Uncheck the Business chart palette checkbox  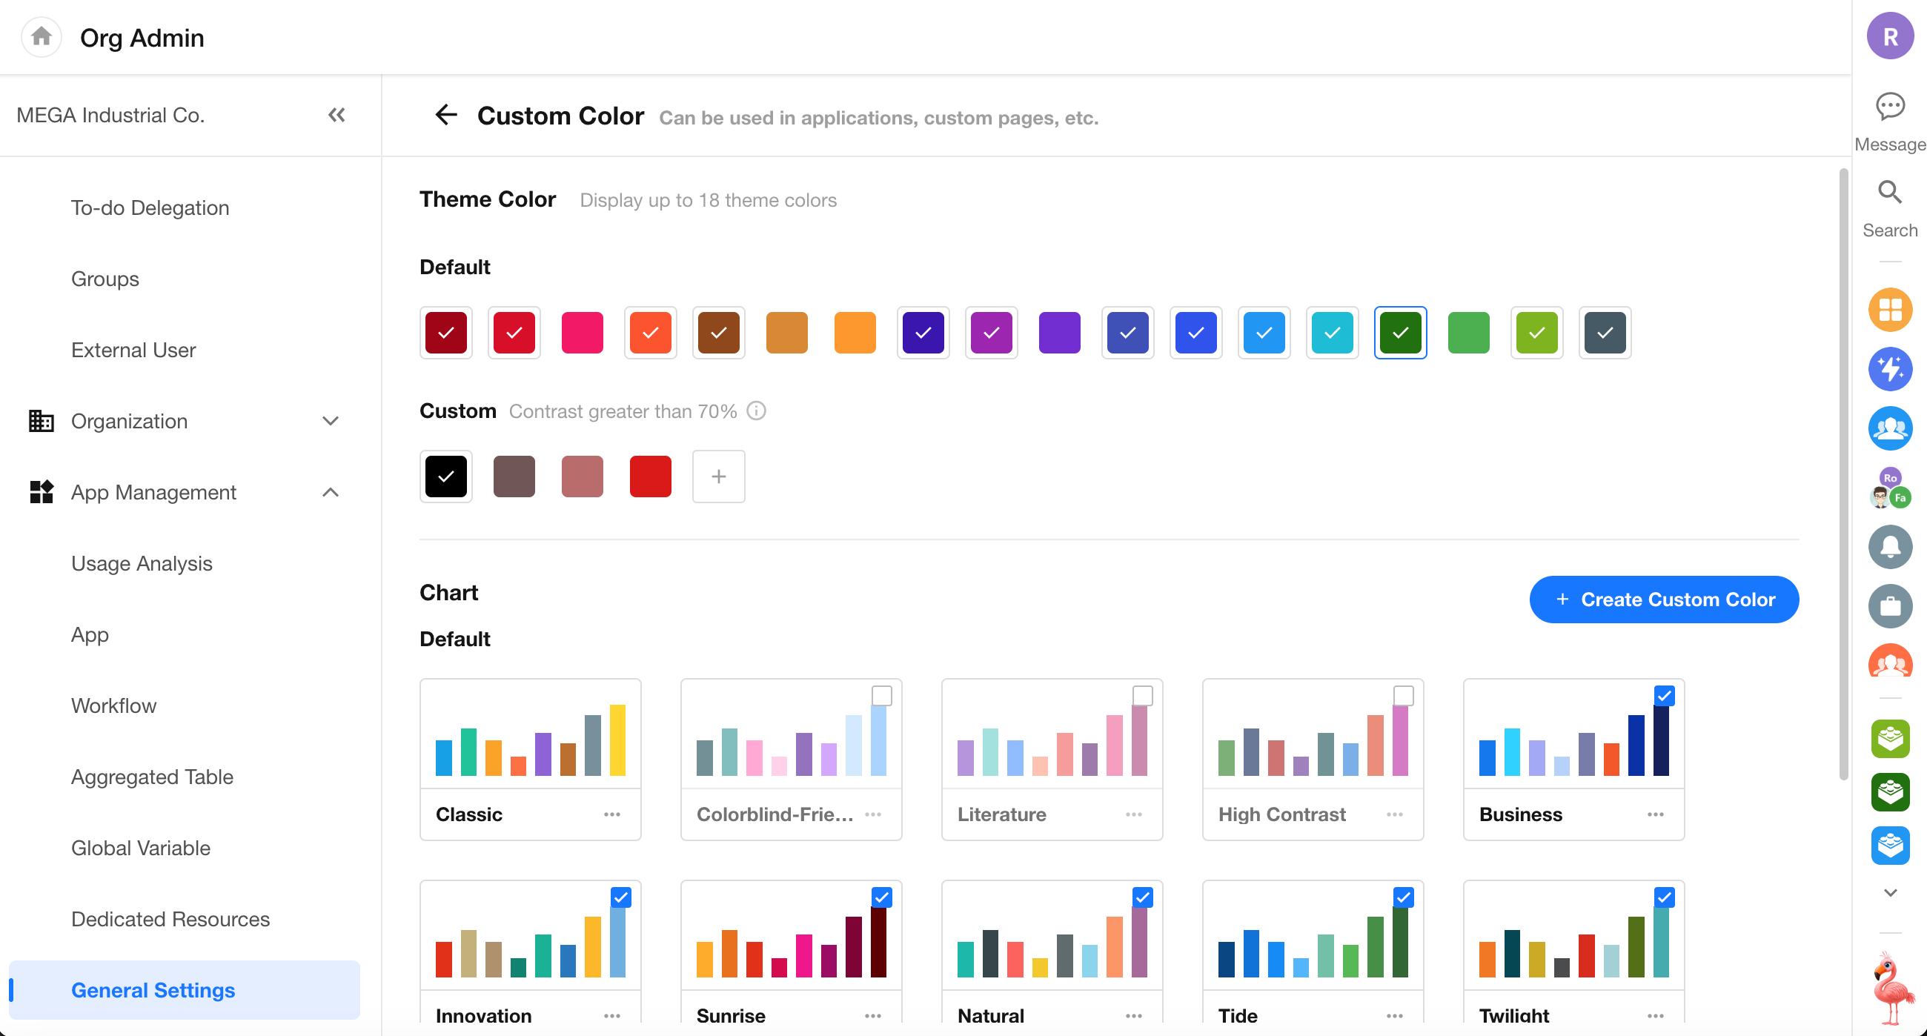pyautogui.click(x=1664, y=696)
